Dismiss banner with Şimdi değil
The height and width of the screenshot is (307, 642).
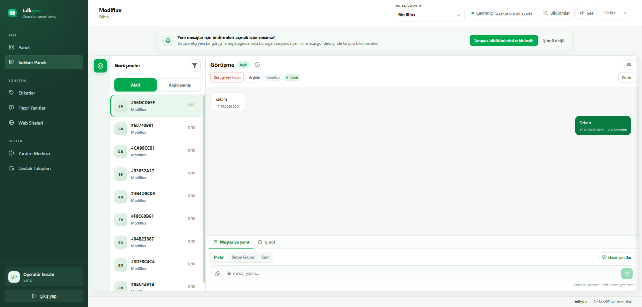click(x=553, y=40)
